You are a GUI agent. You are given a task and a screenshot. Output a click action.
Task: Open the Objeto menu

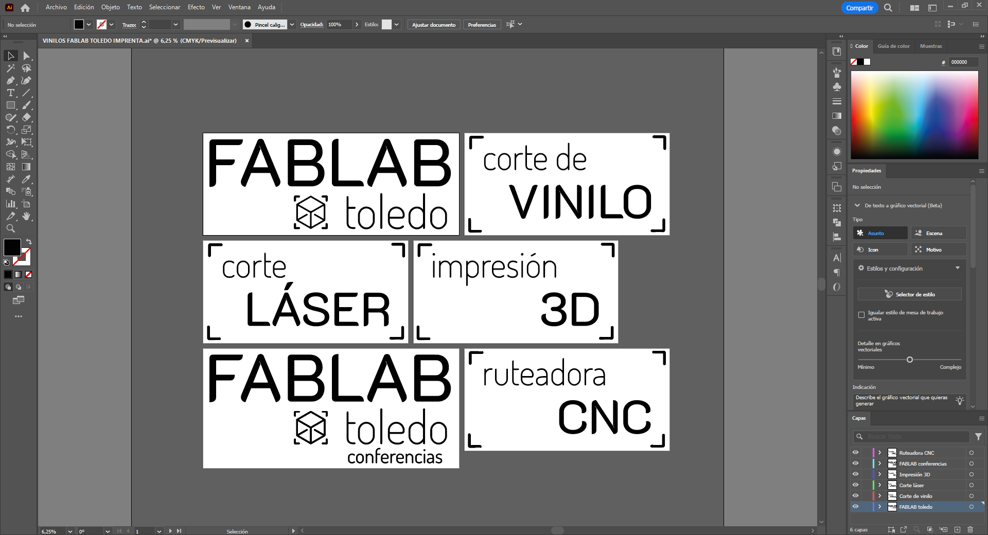(110, 7)
